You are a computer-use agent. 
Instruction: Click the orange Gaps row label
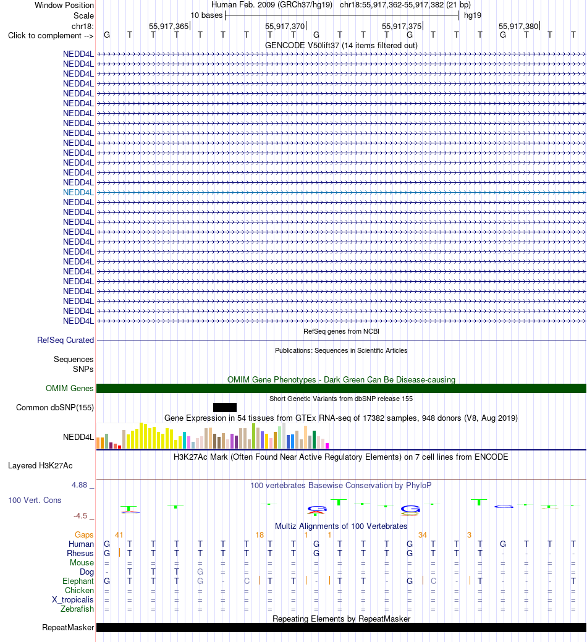84,534
